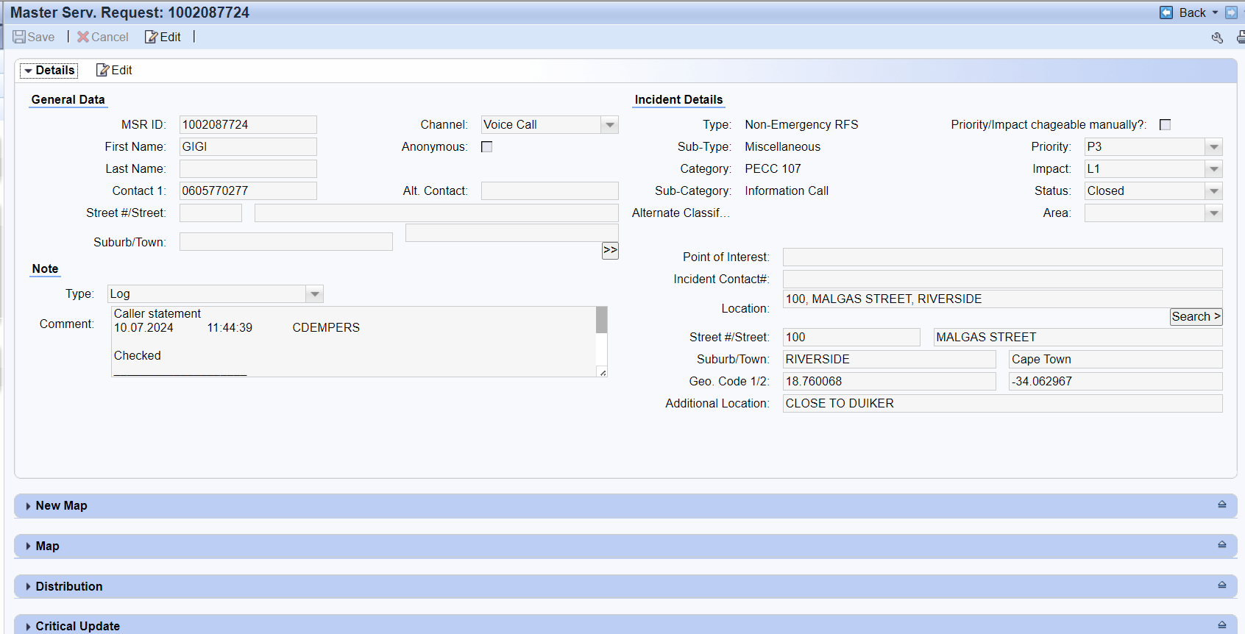Click the Alt. Contact input field
Screen dimensions: 1245x634
coord(550,191)
